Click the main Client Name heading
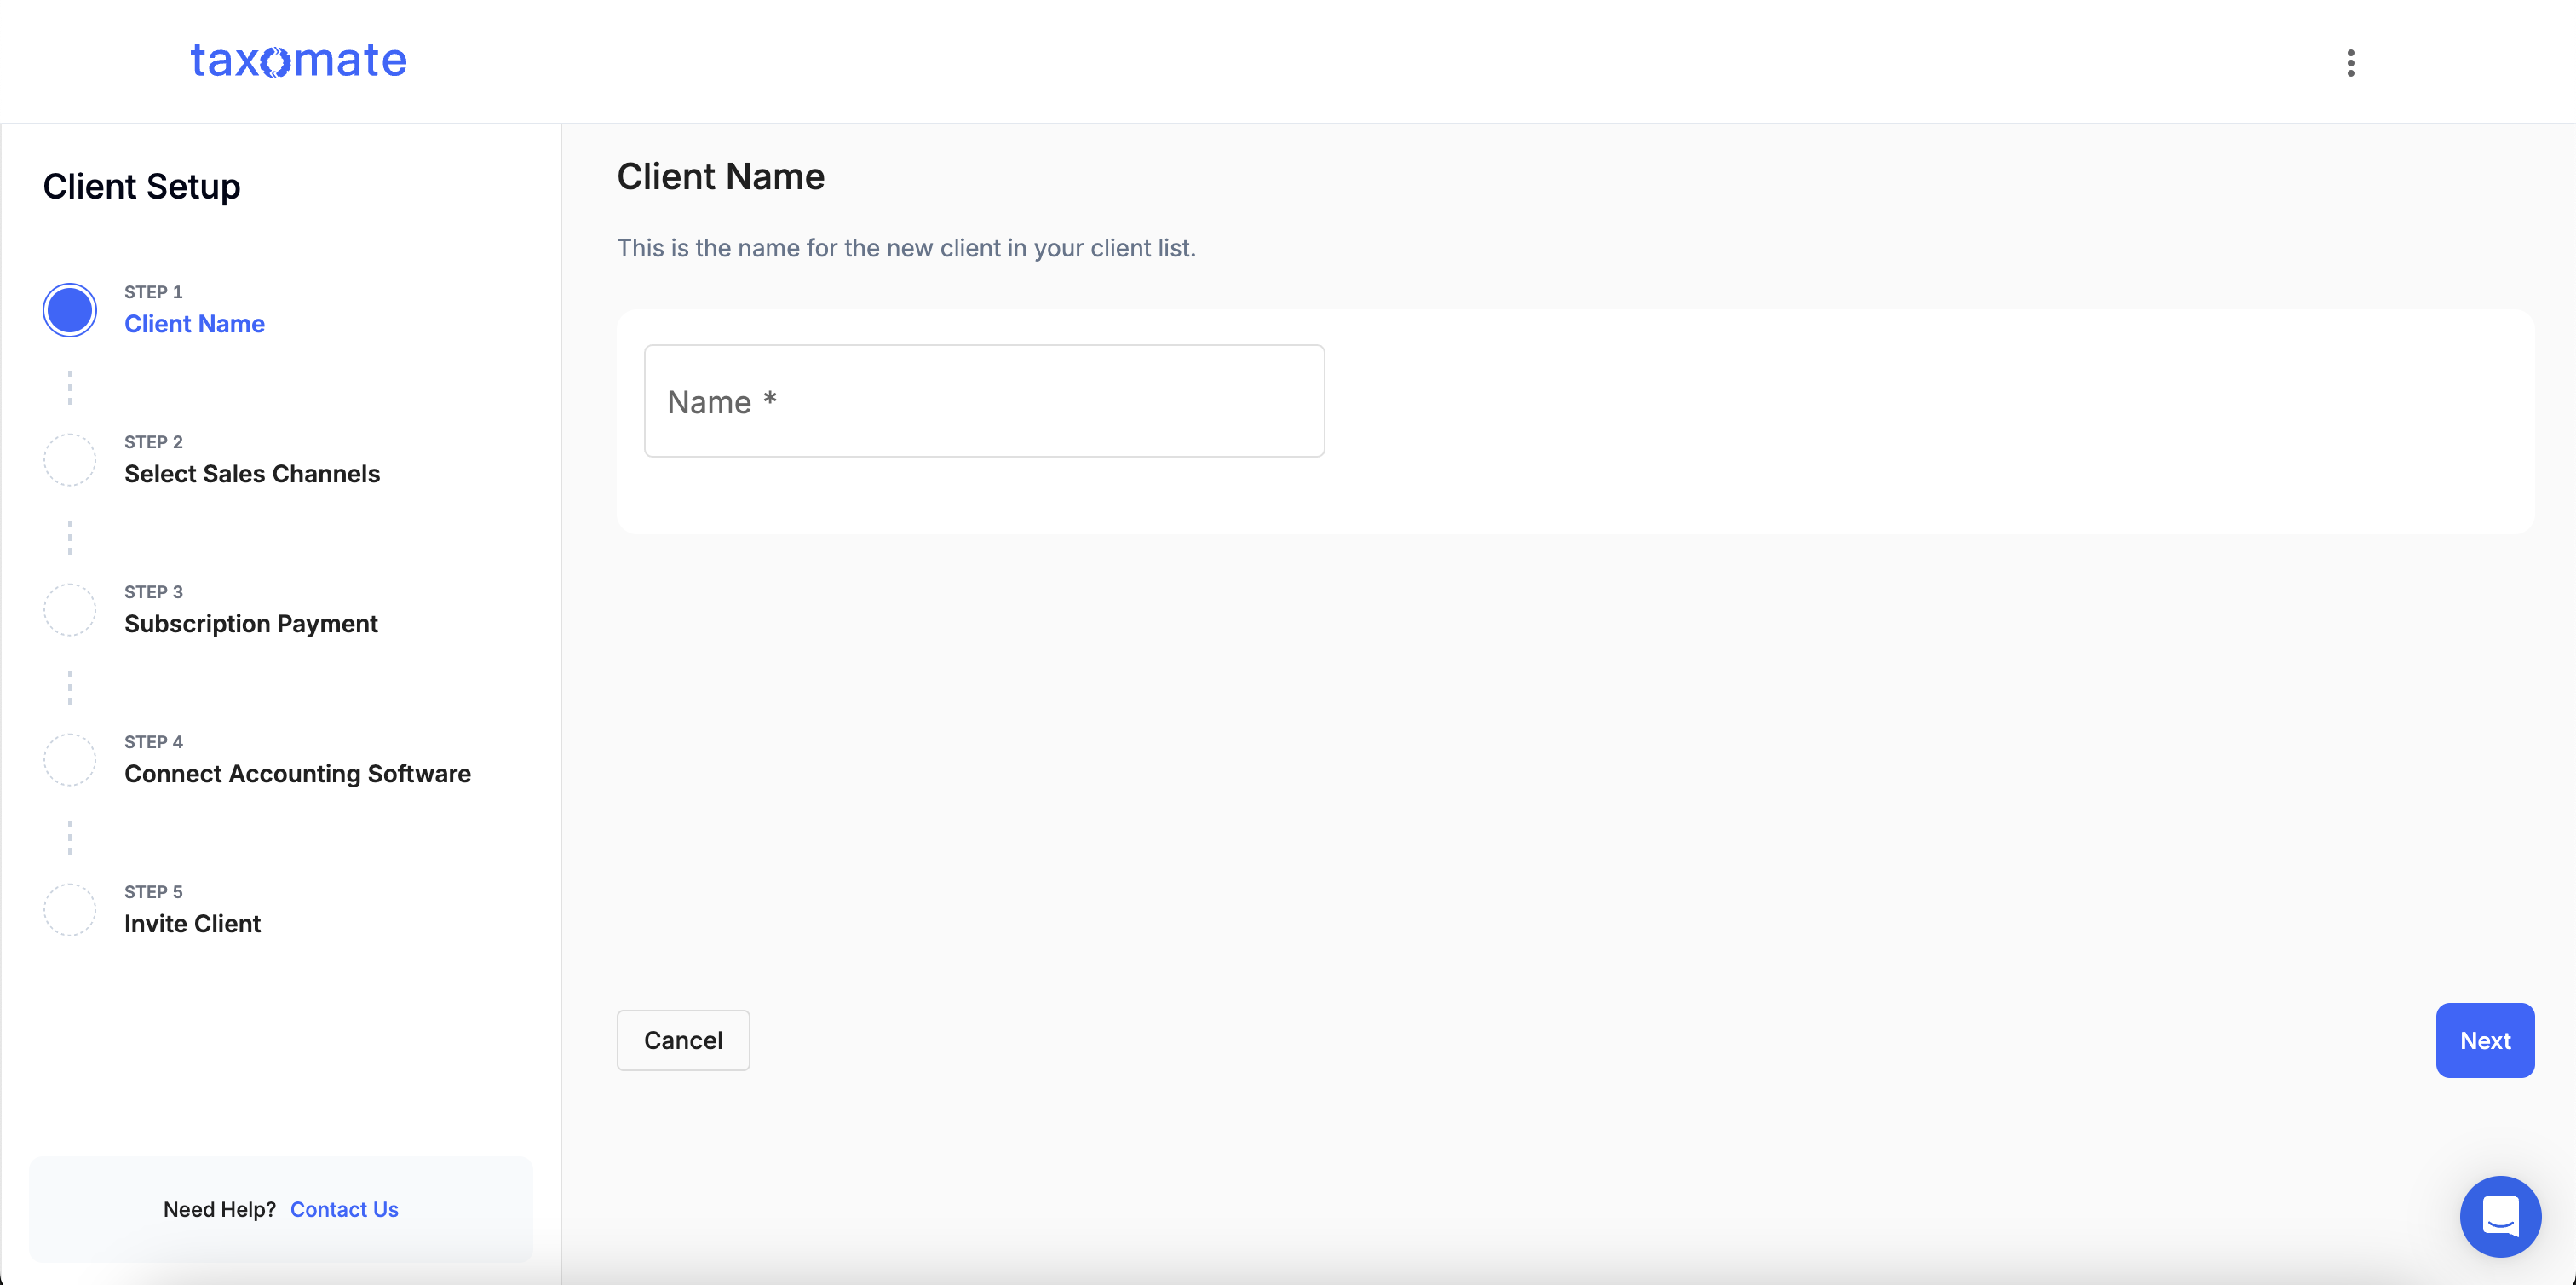This screenshot has height=1285, width=2576. click(x=720, y=177)
